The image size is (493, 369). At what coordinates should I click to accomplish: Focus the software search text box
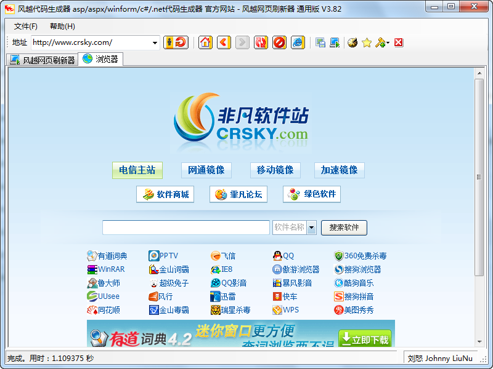tap(186, 228)
